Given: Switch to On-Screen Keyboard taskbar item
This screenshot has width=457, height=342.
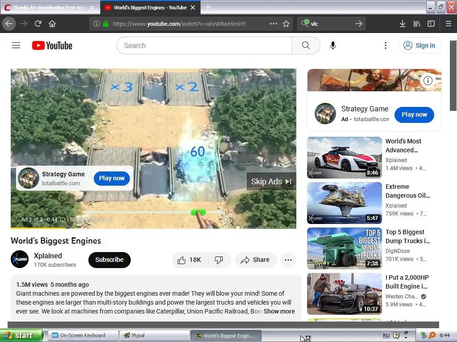Looking at the screenshot, I should click(x=83, y=335).
